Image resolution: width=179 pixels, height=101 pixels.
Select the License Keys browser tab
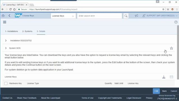15,5
